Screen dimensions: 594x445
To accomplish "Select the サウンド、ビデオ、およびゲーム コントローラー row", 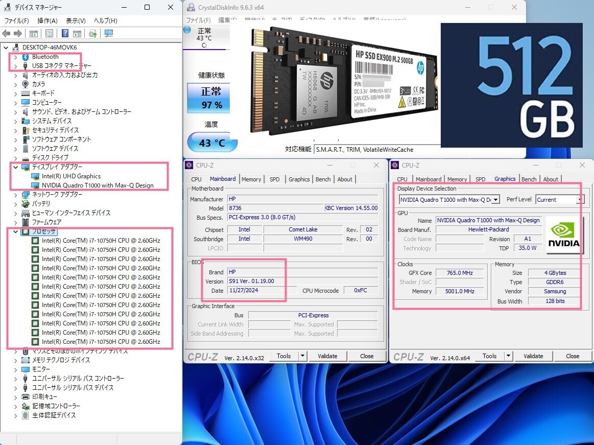I will coord(81,112).
